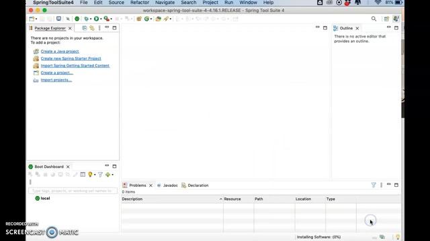Minimize the Outline view

point(388,27)
